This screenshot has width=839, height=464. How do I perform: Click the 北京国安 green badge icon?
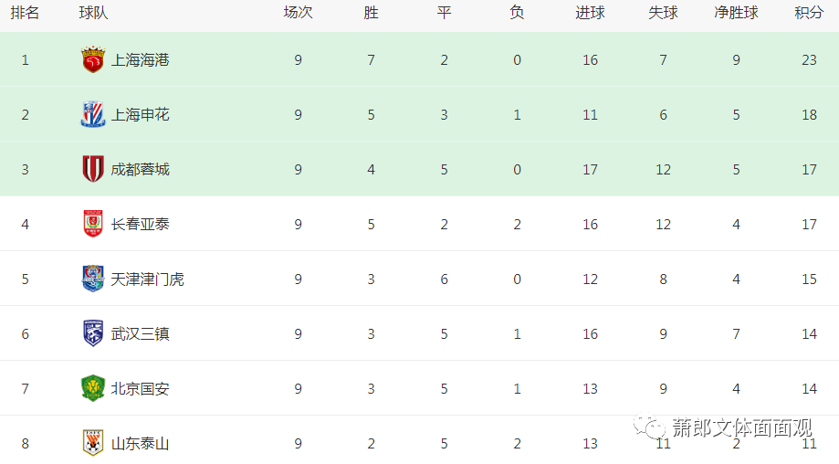[93, 388]
